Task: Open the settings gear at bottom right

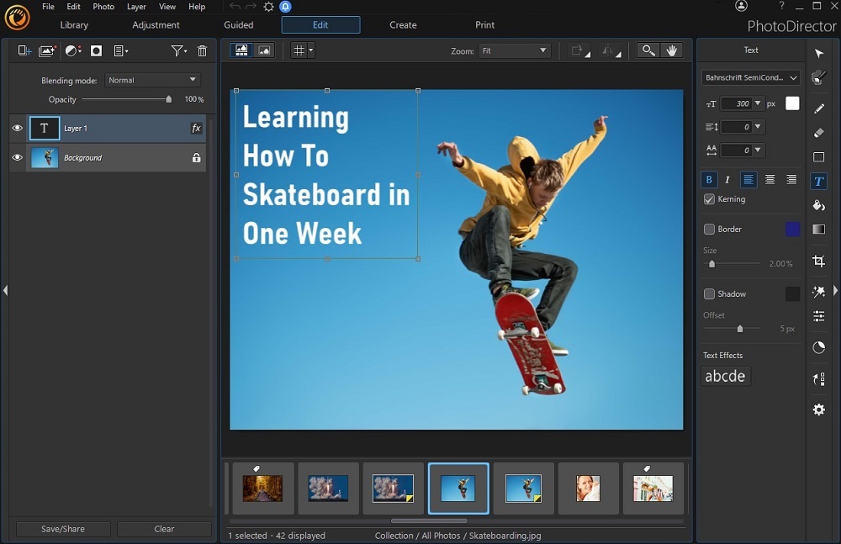Action: pos(819,409)
